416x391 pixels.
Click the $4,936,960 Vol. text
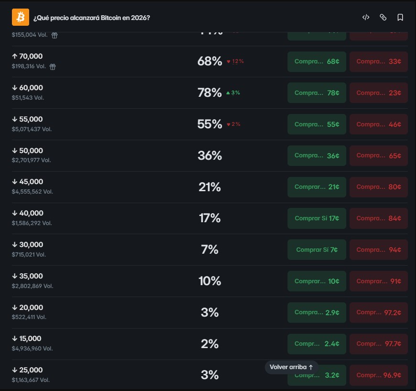[x=32, y=349]
